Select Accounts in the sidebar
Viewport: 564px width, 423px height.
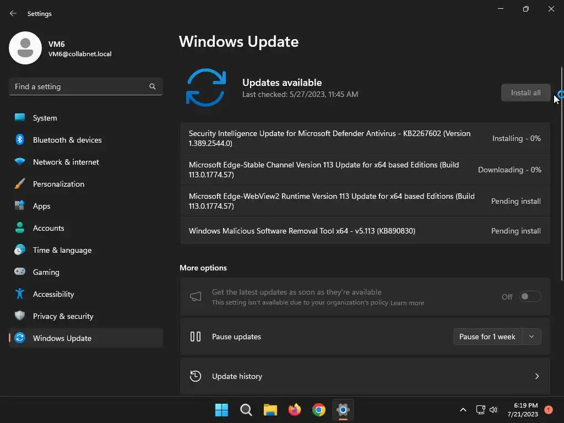[x=85, y=227]
